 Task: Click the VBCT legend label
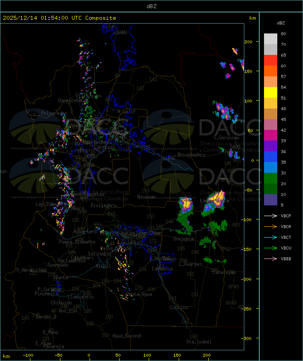(x=286, y=238)
